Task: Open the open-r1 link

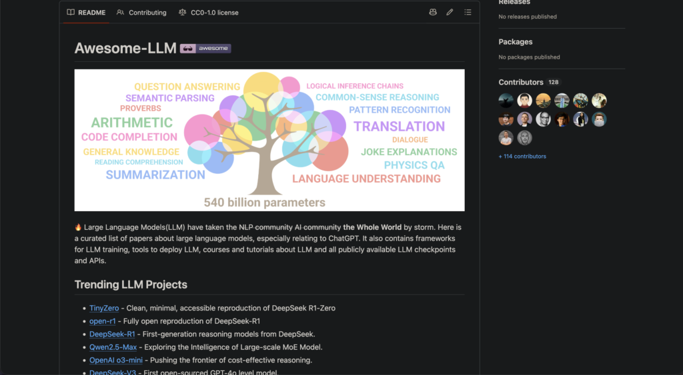Action: tap(102, 321)
